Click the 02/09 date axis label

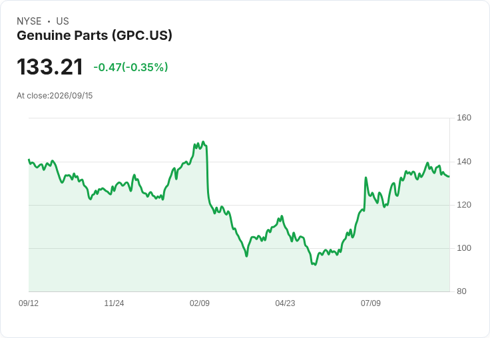200,303
